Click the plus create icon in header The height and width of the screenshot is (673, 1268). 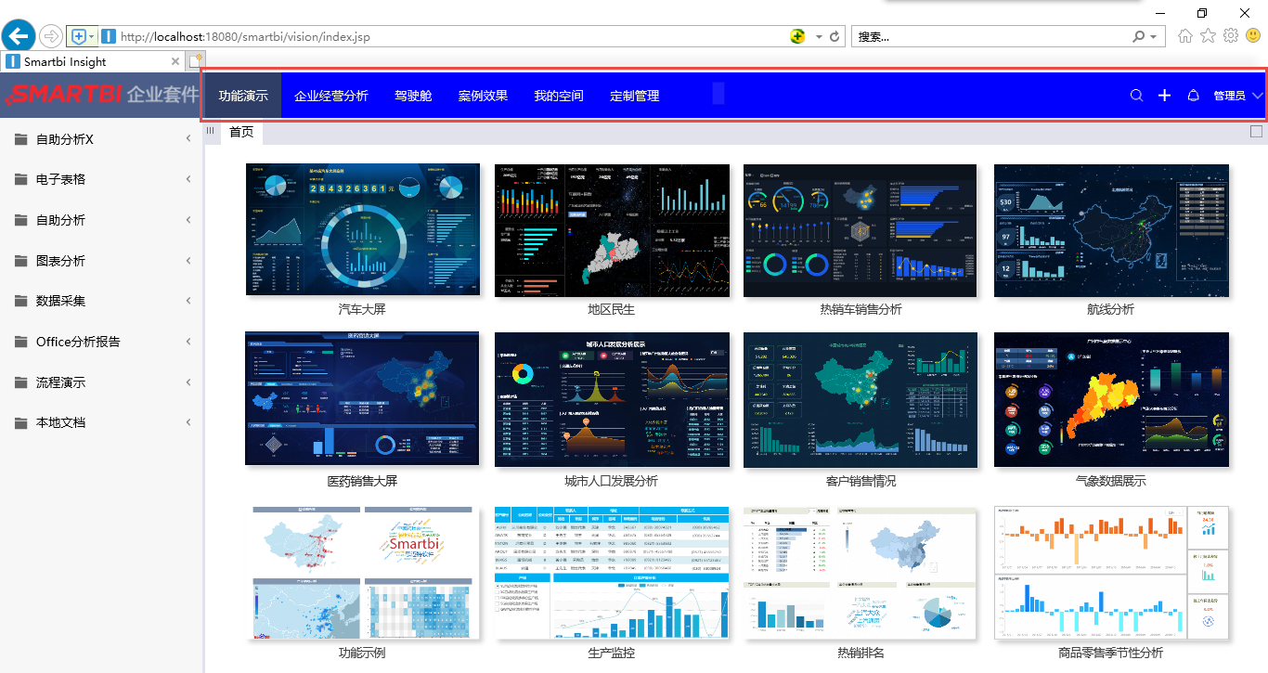pyautogui.click(x=1165, y=96)
